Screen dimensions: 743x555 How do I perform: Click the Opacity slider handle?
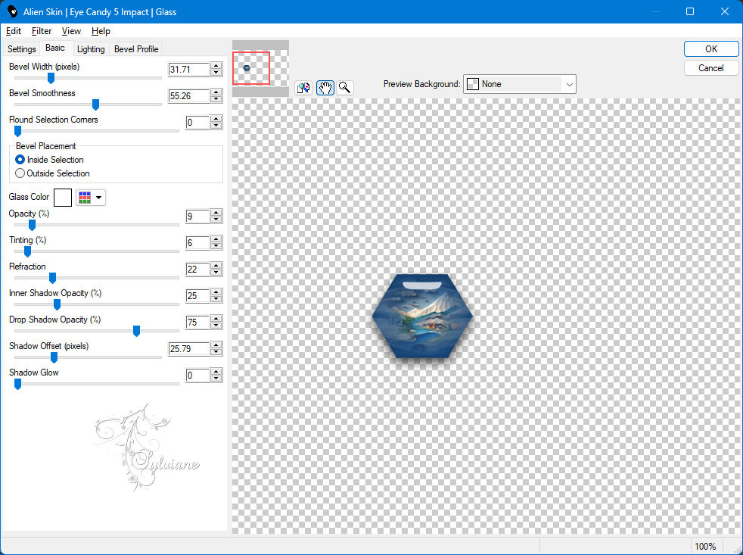click(32, 225)
